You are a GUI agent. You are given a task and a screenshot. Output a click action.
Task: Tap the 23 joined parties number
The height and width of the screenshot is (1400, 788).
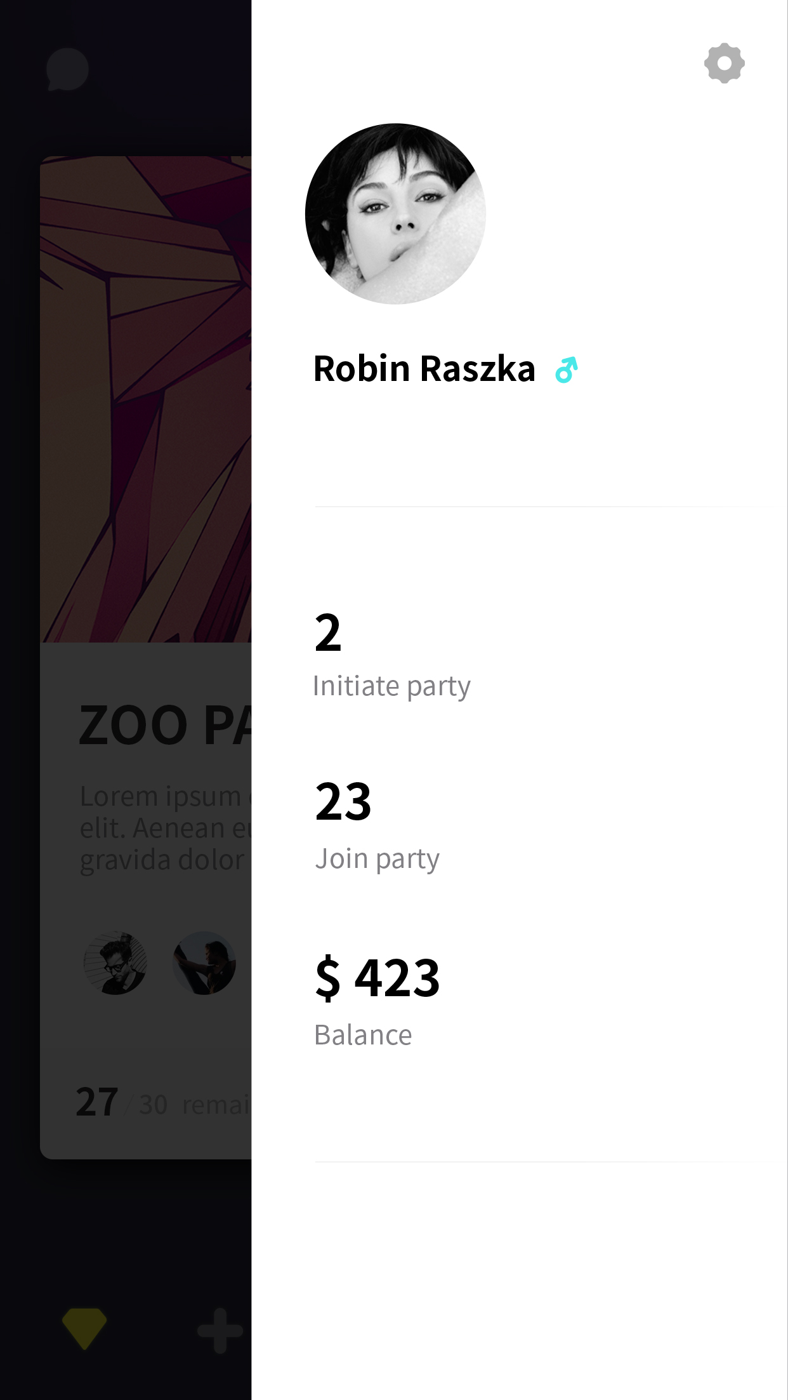pos(343,802)
